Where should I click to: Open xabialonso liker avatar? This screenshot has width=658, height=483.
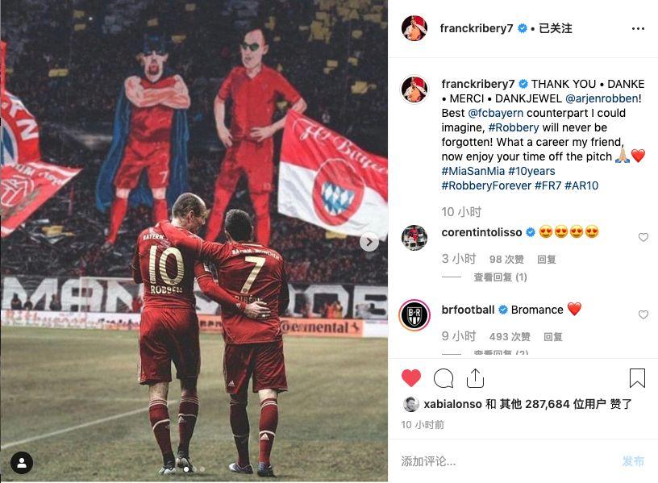click(410, 404)
